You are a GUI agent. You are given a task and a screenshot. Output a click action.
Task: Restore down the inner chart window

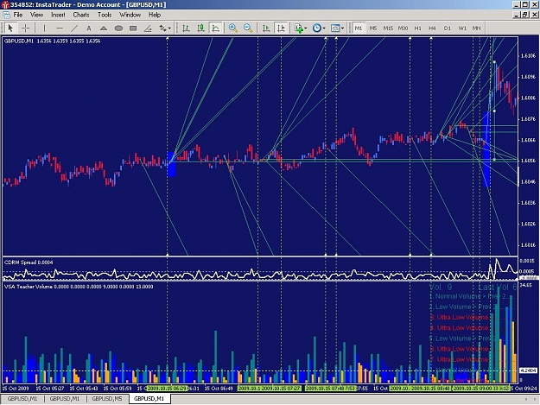point(525,15)
